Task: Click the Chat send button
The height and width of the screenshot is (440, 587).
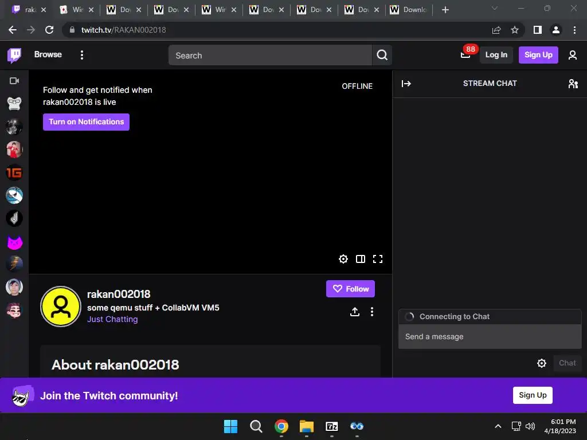Action: click(567, 363)
